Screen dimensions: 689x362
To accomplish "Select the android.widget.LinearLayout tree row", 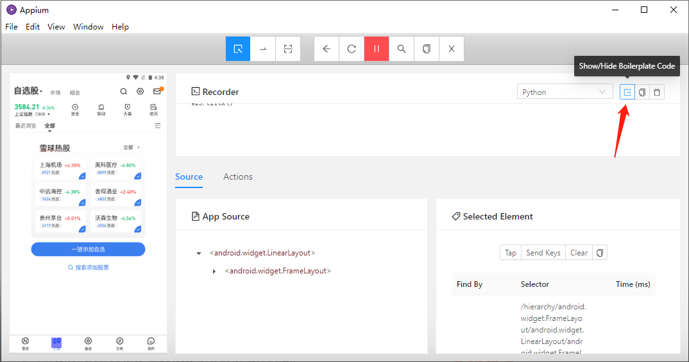I will pos(262,253).
